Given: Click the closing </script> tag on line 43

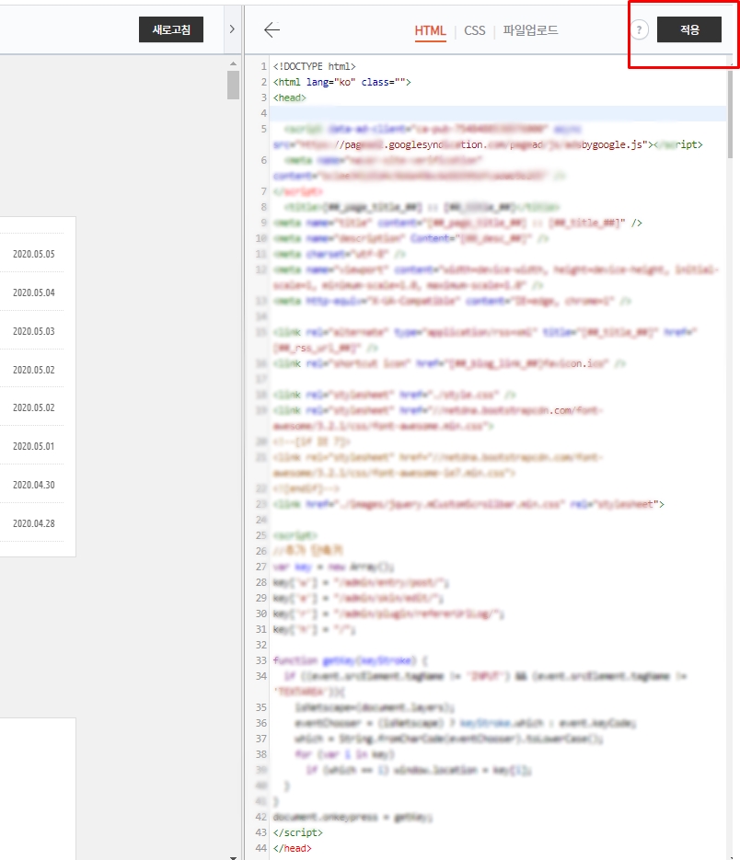Looking at the screenshot, I should [298, 832].
